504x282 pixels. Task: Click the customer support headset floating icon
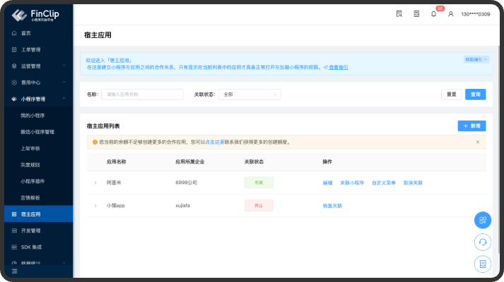point(482,242)
